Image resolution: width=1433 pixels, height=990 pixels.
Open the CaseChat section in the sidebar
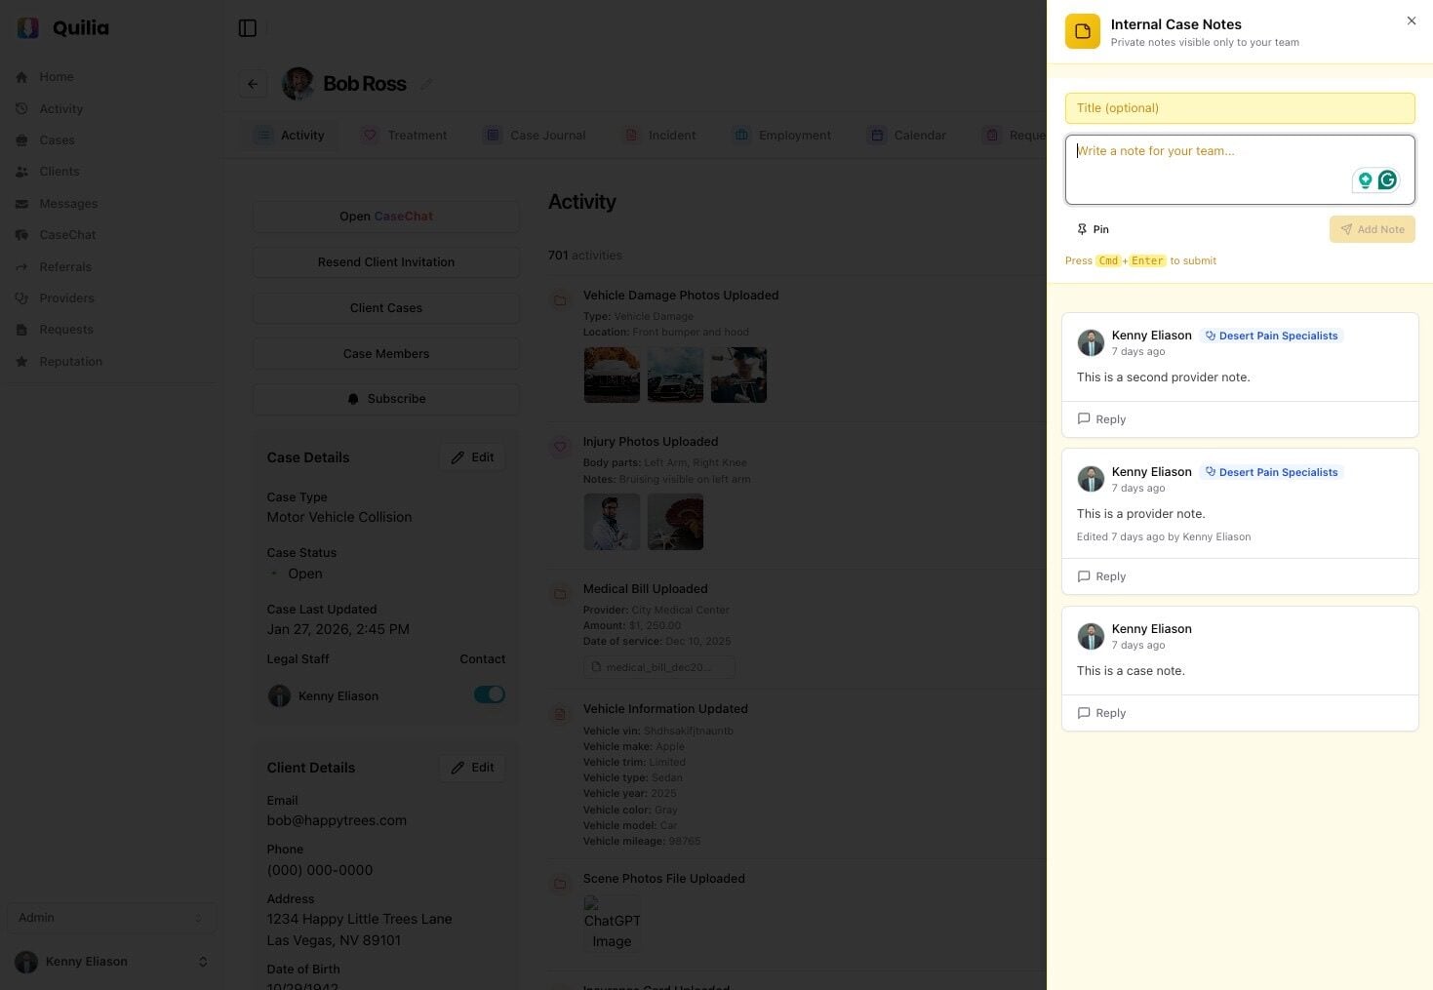[67, 234]
